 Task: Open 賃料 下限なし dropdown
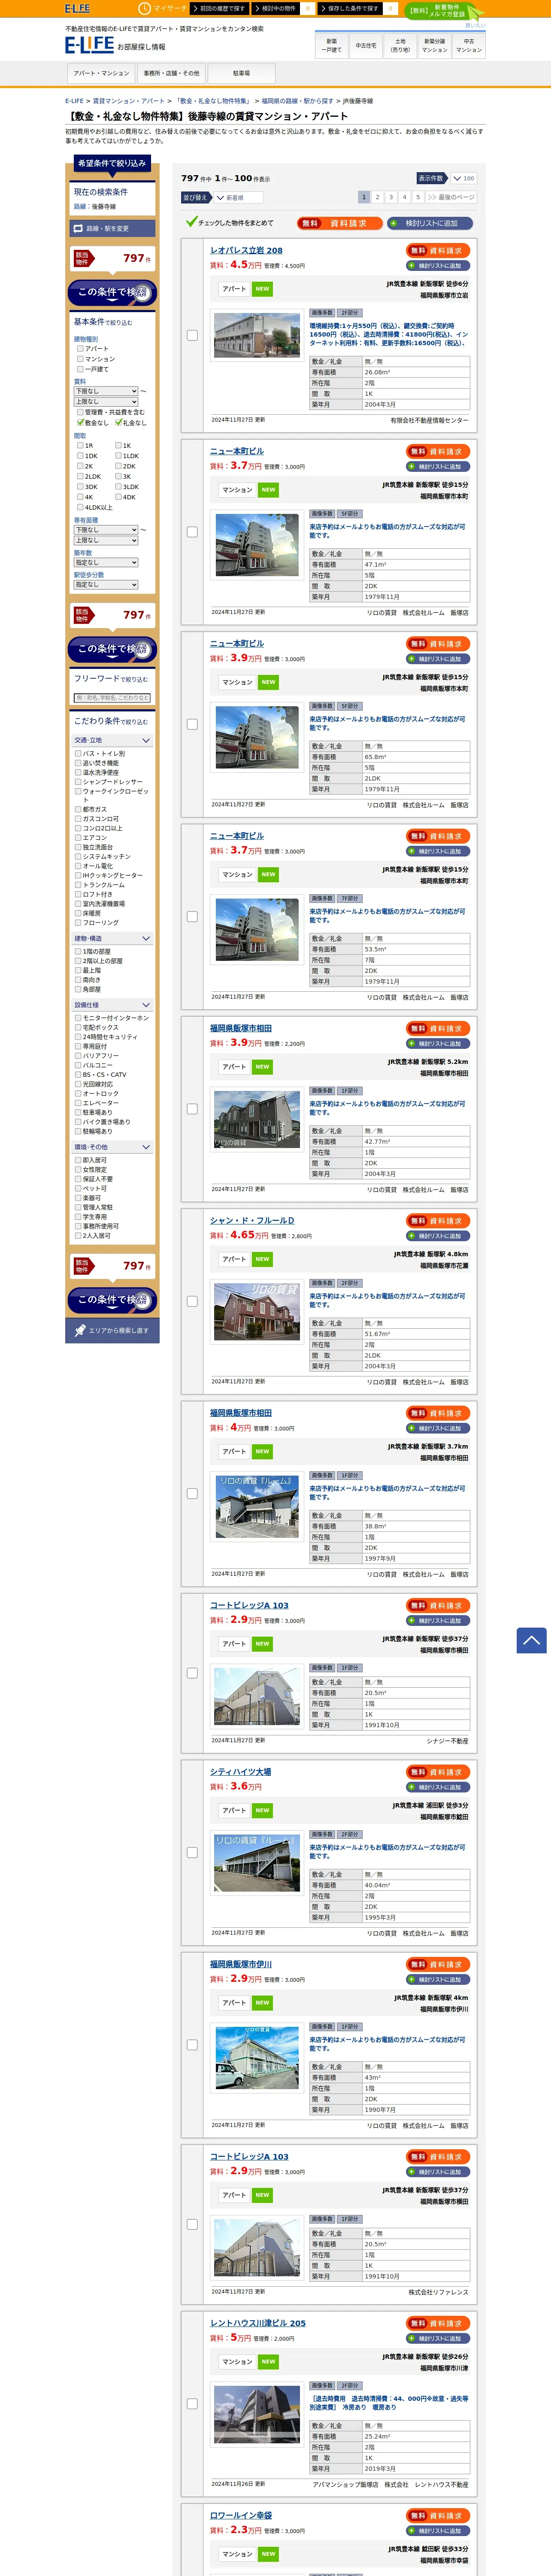point(106,391)
